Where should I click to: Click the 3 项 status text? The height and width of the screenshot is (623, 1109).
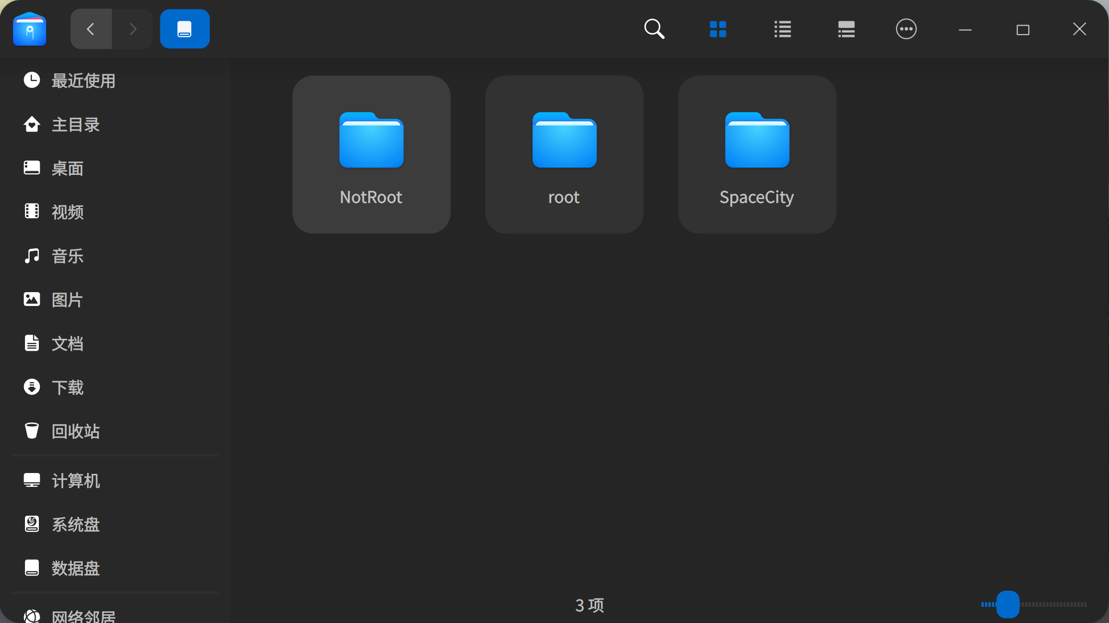590,605
